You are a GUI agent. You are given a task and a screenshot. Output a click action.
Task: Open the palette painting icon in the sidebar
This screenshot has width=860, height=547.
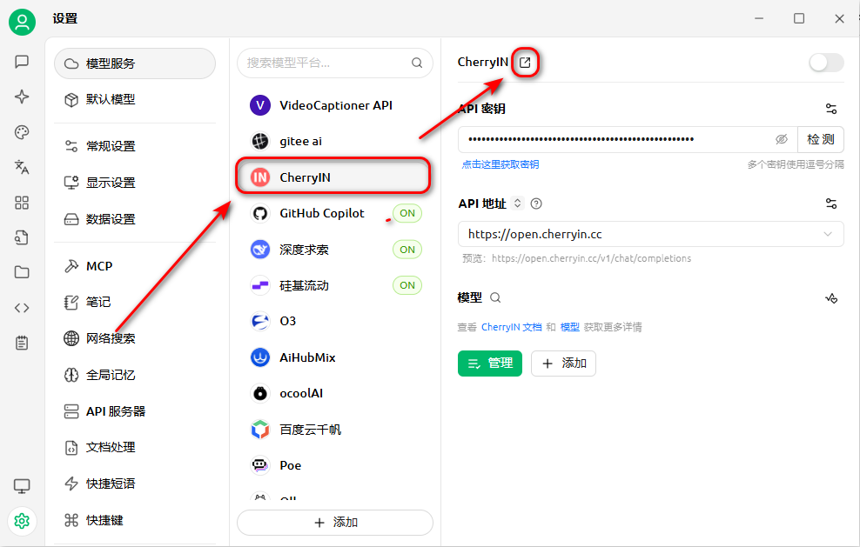pos(22,132)
